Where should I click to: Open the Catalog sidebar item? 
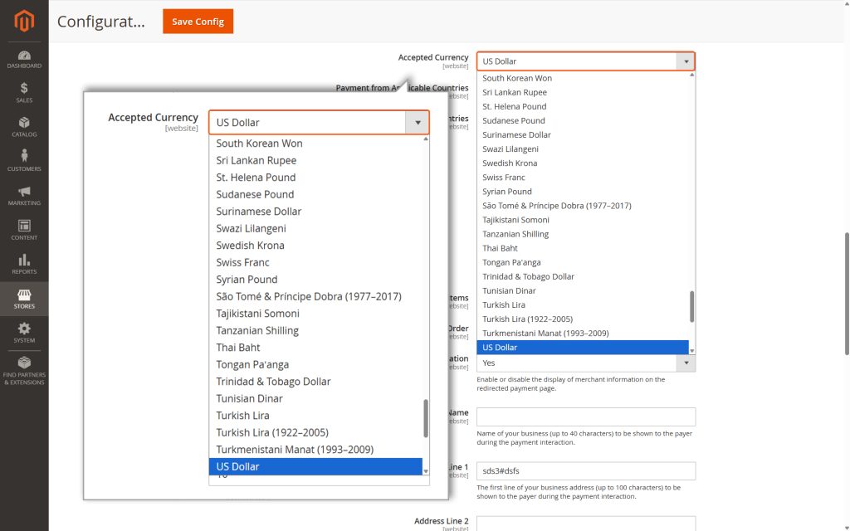tap(24, 127)
